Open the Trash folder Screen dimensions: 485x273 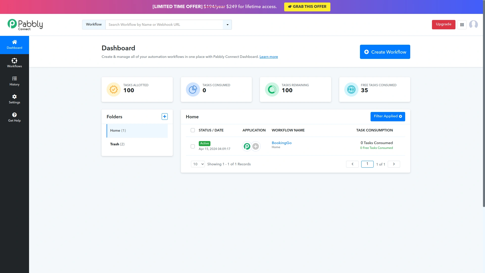(117, 144)
